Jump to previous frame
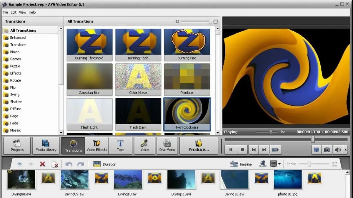 (x=253, y=150)
